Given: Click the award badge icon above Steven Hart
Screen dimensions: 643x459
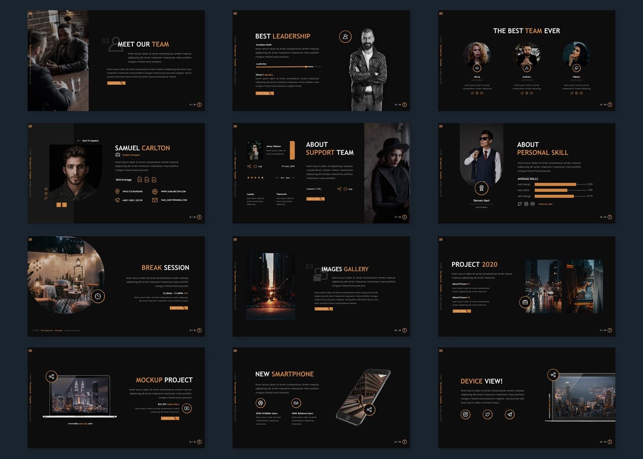Looking at the screenshot, I should tap(481, 188).
